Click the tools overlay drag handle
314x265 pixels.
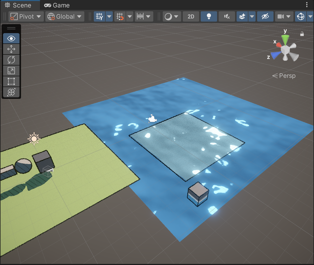(x=11, y=28)
